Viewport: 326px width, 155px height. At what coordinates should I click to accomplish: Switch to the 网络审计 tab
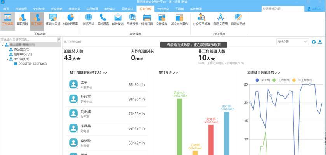[x=127, y=9]
